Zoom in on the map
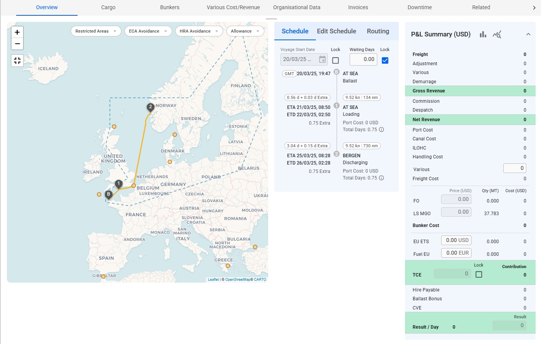This screenshot has height=344, width=541. pos(17,32)
